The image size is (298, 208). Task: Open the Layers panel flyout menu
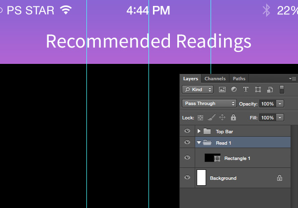coord(293,78)
